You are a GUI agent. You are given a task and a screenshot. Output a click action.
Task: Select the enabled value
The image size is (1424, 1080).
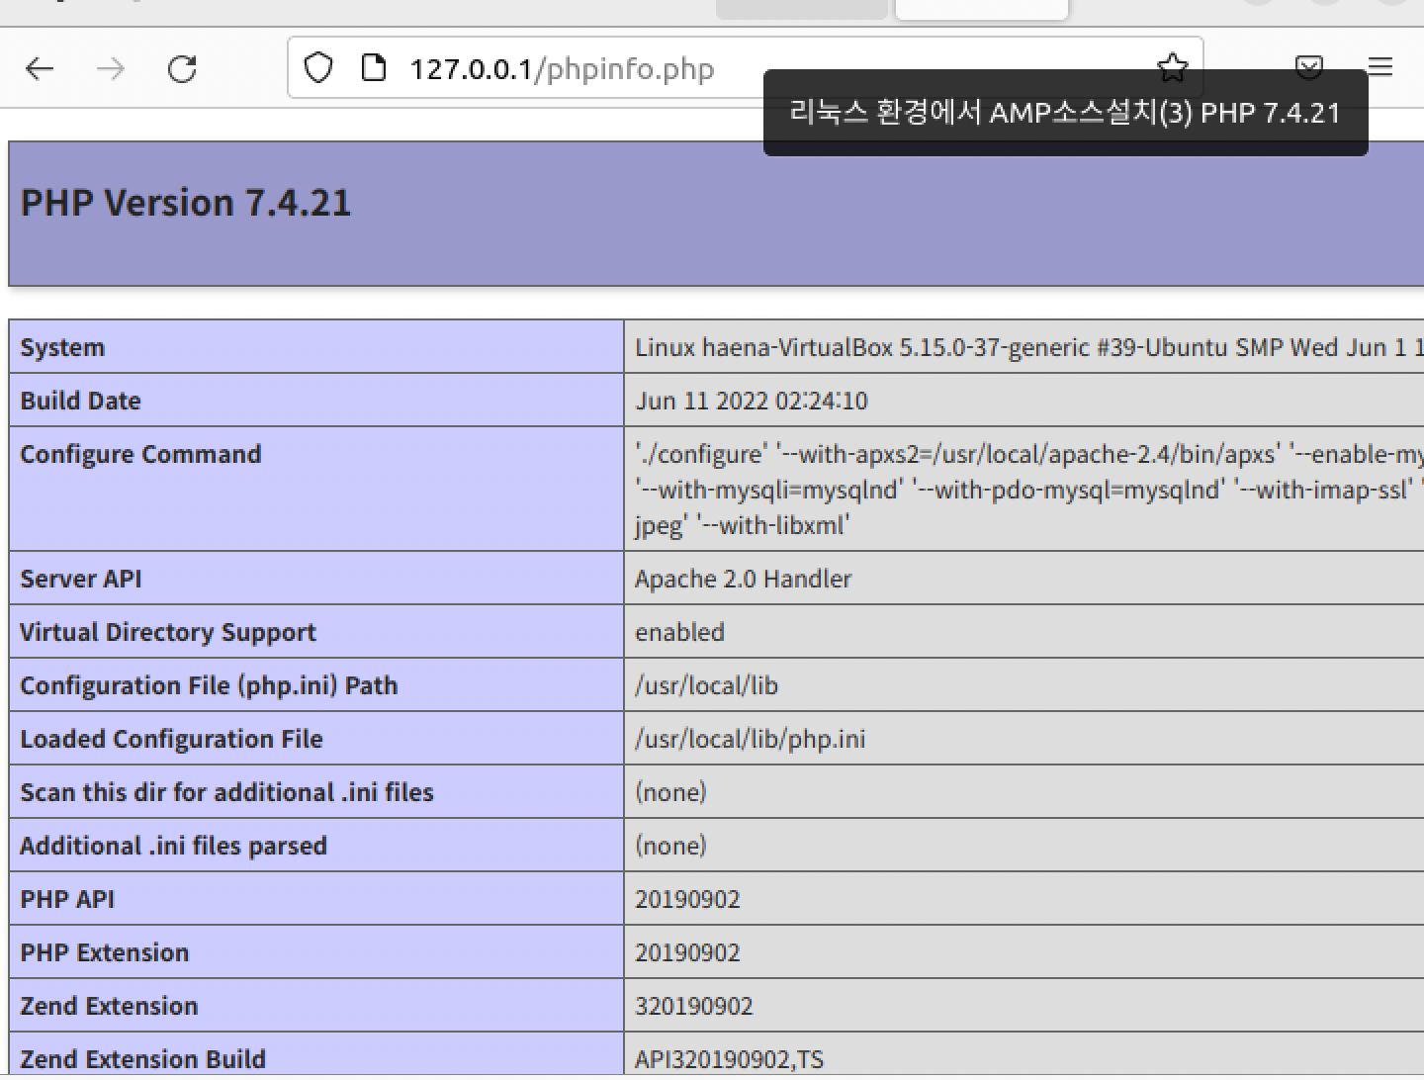coord(679,632)
